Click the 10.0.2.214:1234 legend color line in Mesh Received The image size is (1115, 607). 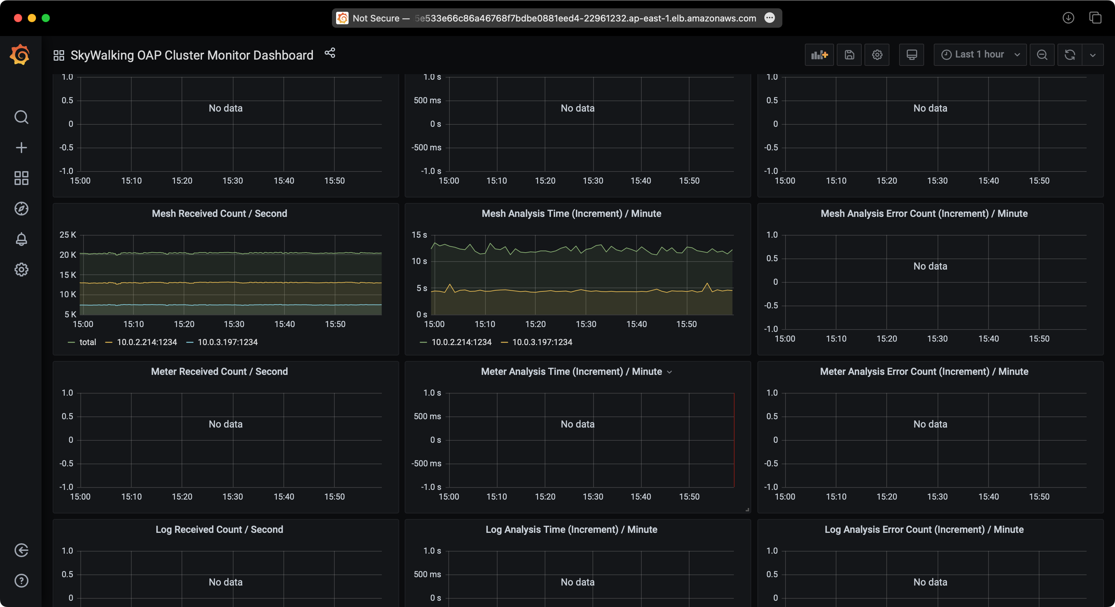[x=109, y=342]
